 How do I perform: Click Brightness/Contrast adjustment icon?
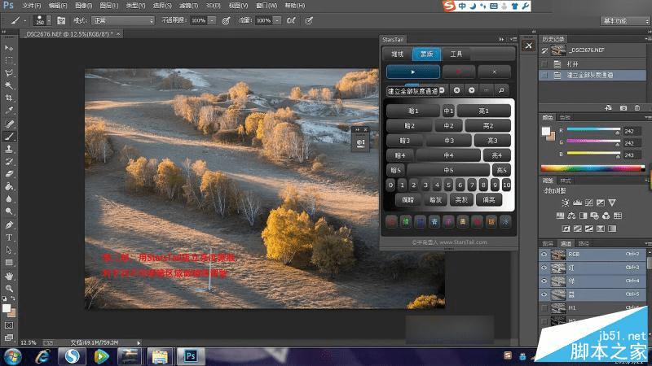click(566, 203)
